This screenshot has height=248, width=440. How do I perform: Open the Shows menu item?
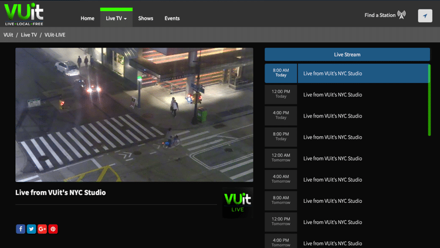145,18
